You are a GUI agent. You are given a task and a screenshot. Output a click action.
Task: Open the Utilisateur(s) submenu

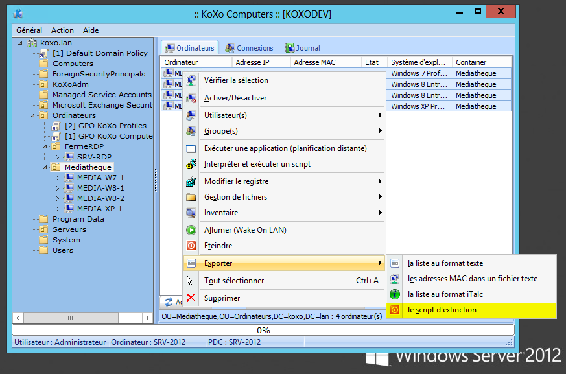(x=285, y=115)
